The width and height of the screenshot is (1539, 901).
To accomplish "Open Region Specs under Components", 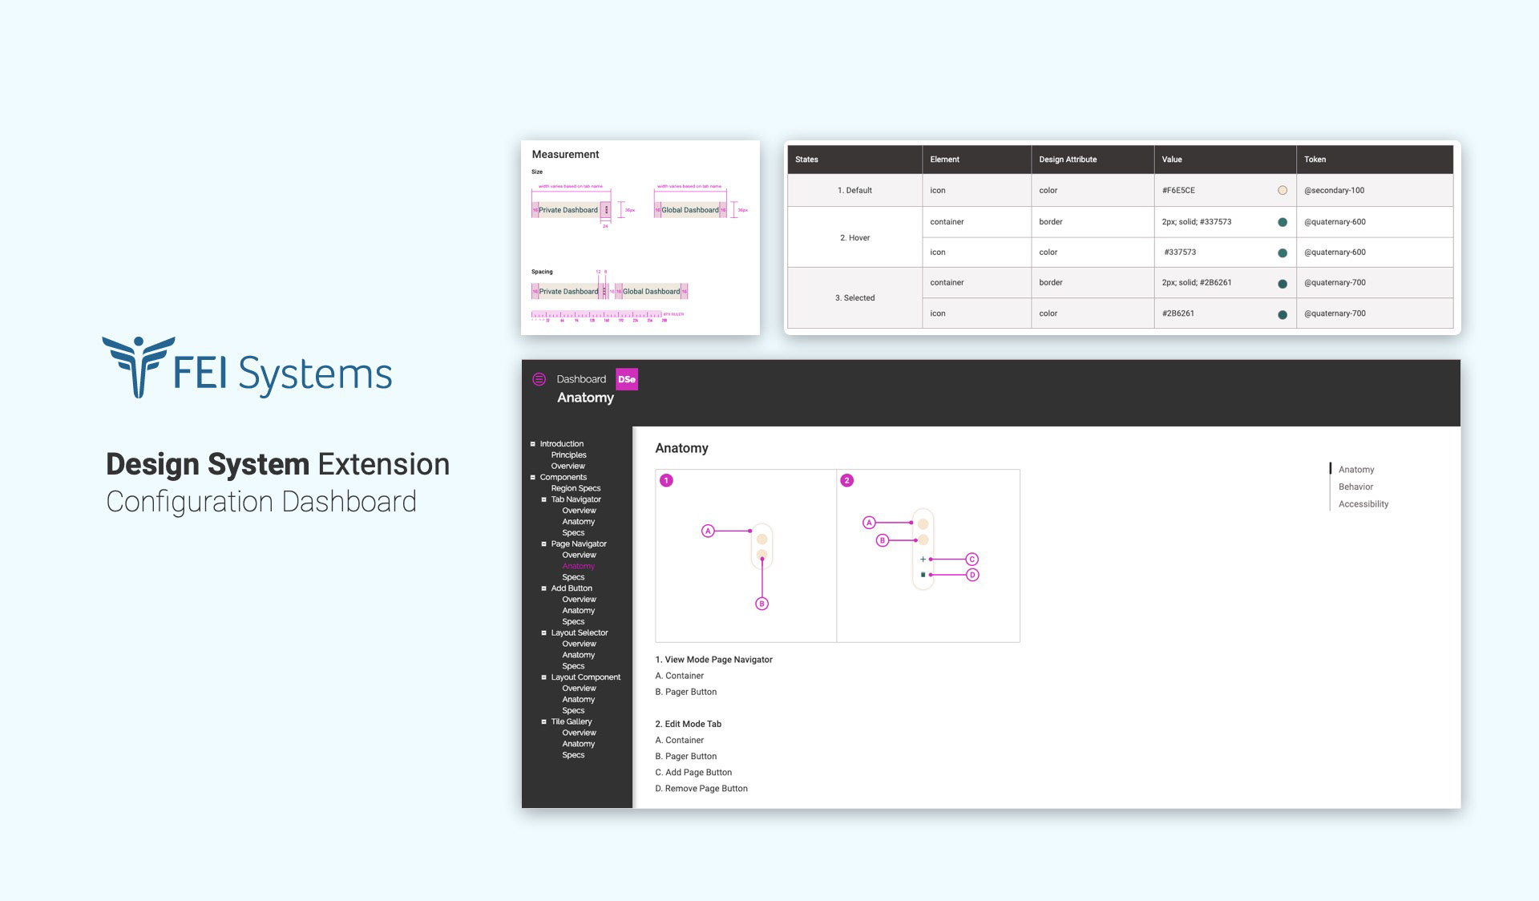I will coord(576,488).
